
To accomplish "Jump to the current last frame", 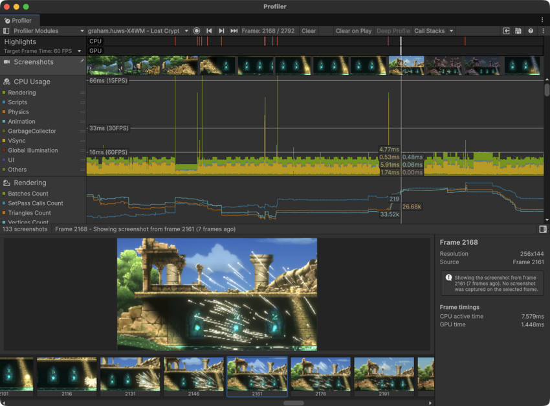I will tap(234, 31).
